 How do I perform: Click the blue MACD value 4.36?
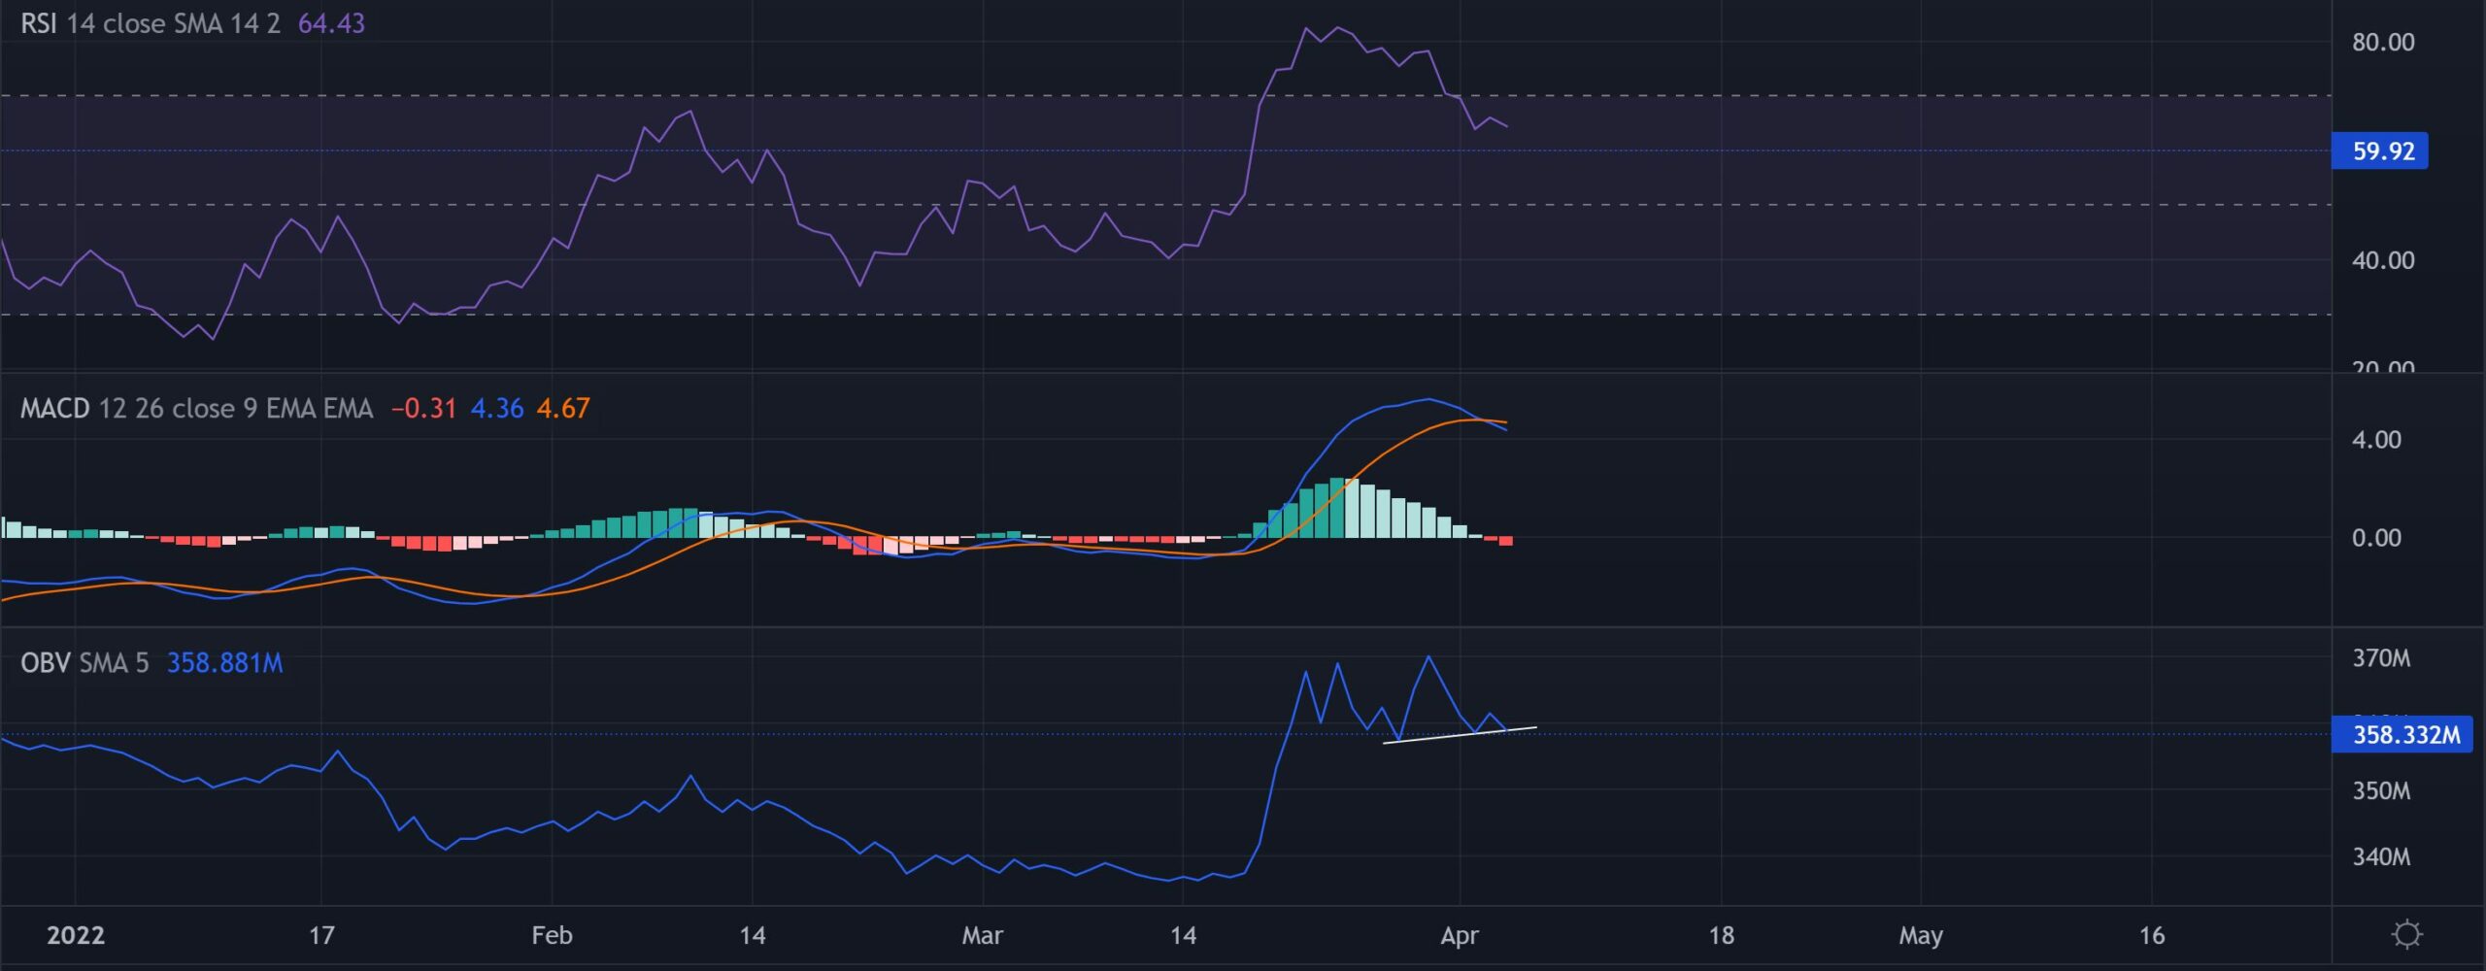pos(497,409)
